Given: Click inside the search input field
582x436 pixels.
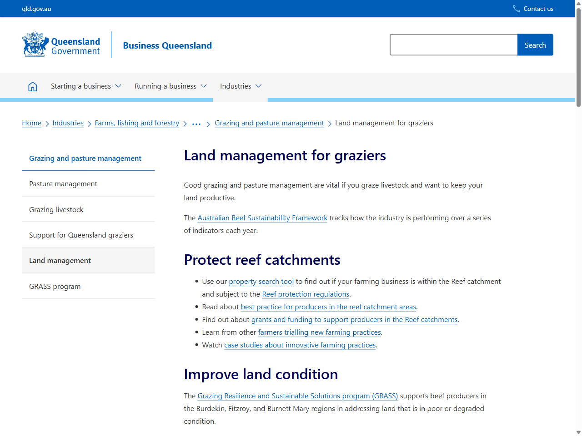Looking at the screenshot, I should tap(453, 45).
